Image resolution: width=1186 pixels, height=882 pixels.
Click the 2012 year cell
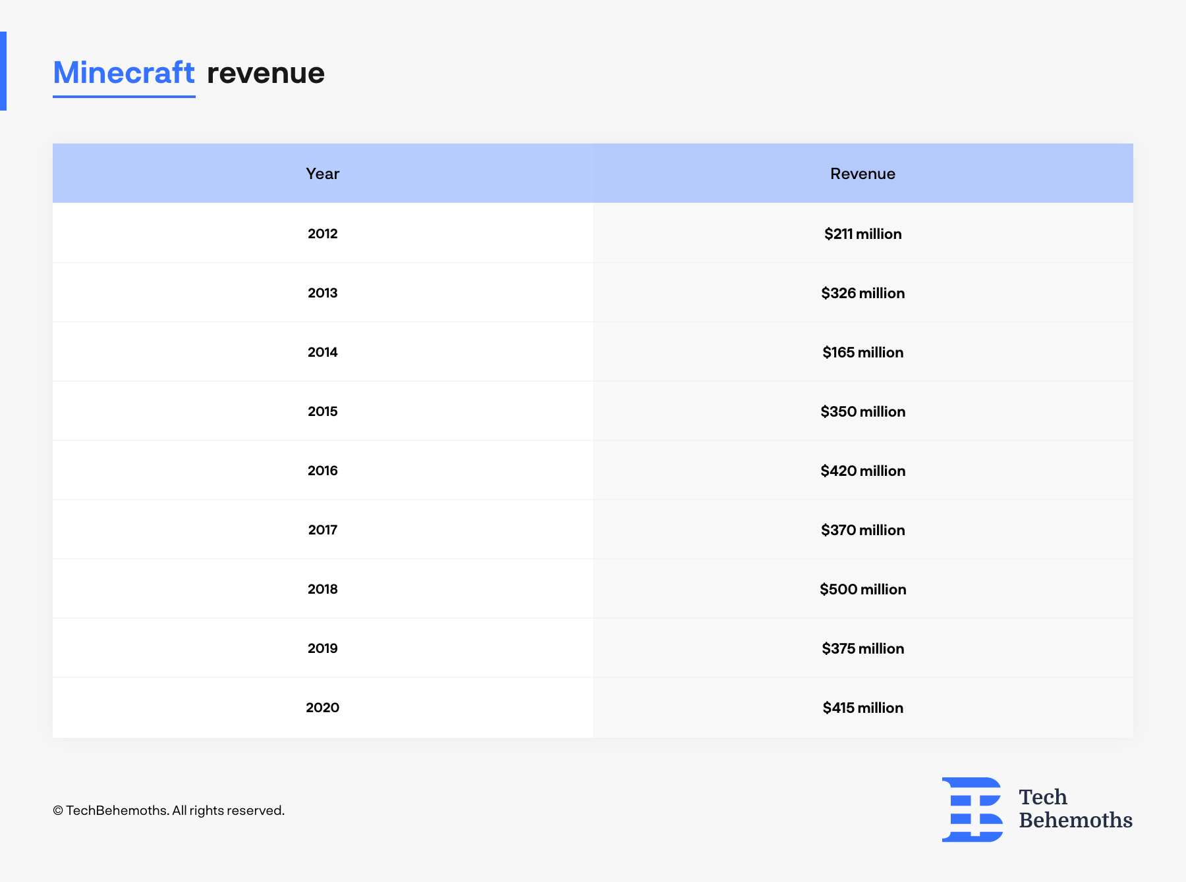click(323, 233)
